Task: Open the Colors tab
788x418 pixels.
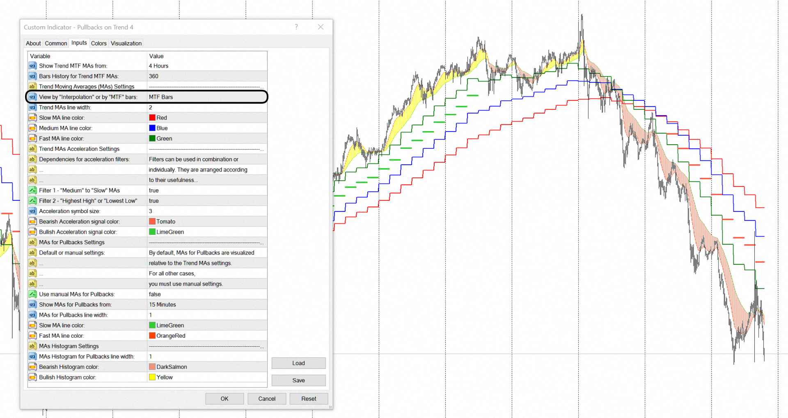Action: (98, 43)
